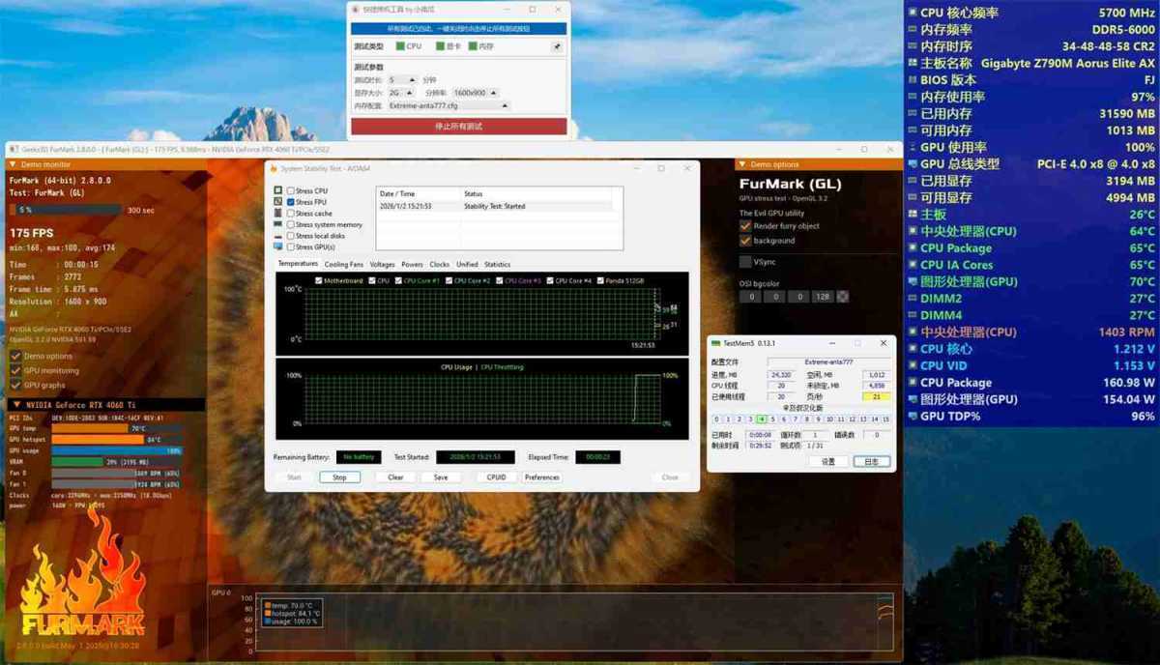
Task: Enable the Stress CPU checkbox
Action: 291,190
